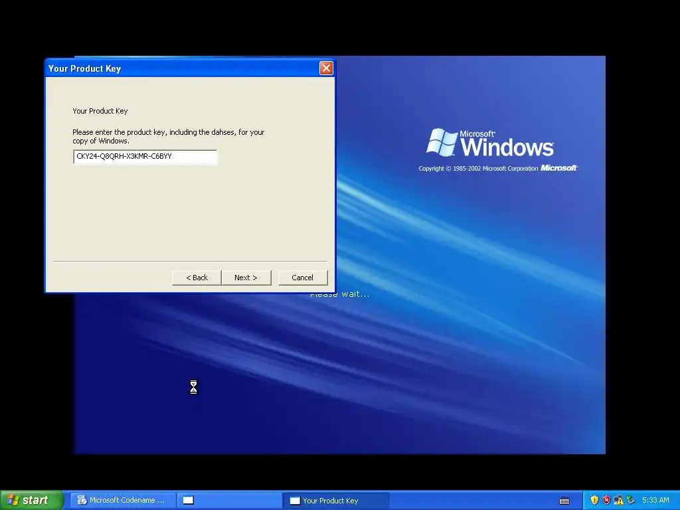Viewport: 680px width, 510px height.
Task: Switch to Microsoft Codename taskbar item
Action: point(123,500)
